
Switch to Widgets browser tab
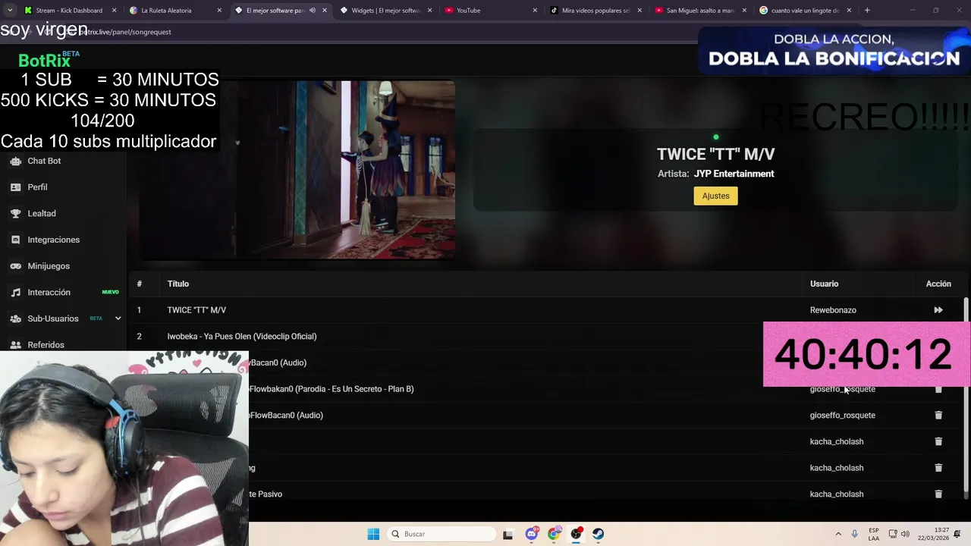(x=385, y=11)
